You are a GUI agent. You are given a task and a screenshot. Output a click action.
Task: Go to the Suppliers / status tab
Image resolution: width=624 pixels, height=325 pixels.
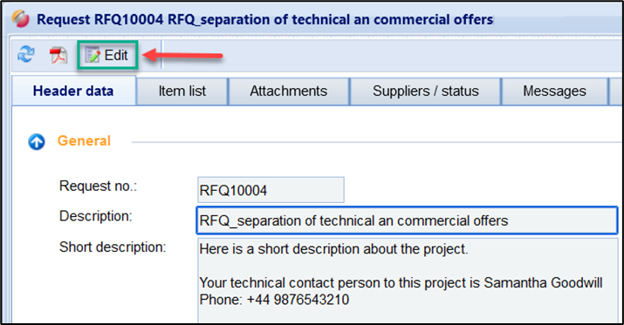pyautogui.click(x=425, y=91)
